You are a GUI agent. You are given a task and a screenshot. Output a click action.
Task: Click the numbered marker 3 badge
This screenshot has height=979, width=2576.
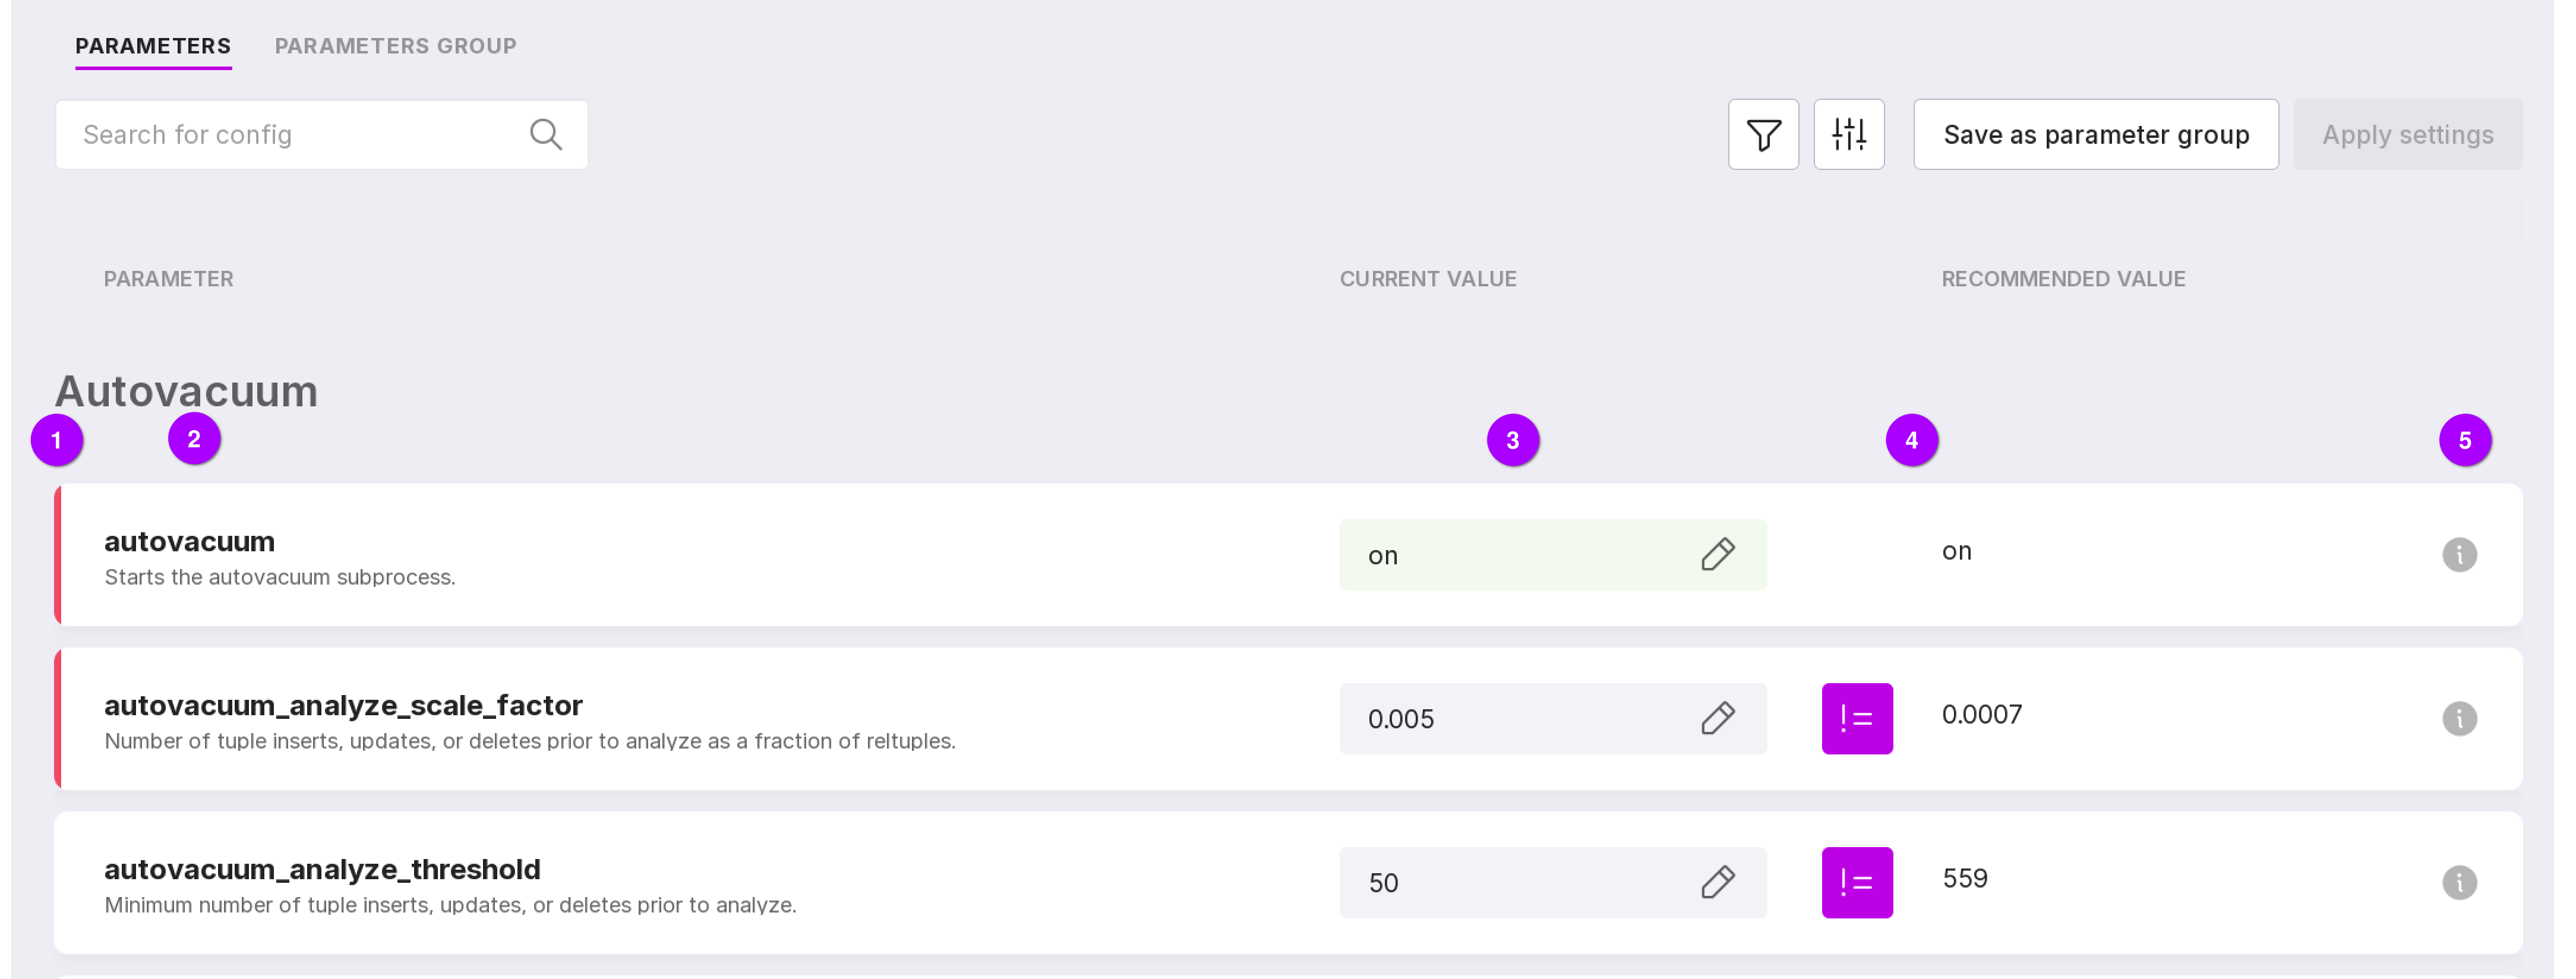tap(1512, 440)
